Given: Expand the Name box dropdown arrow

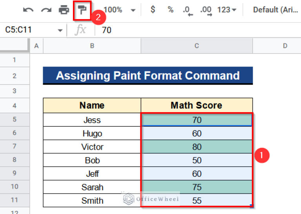Looking at the screenshot, I should pos(60,30).
